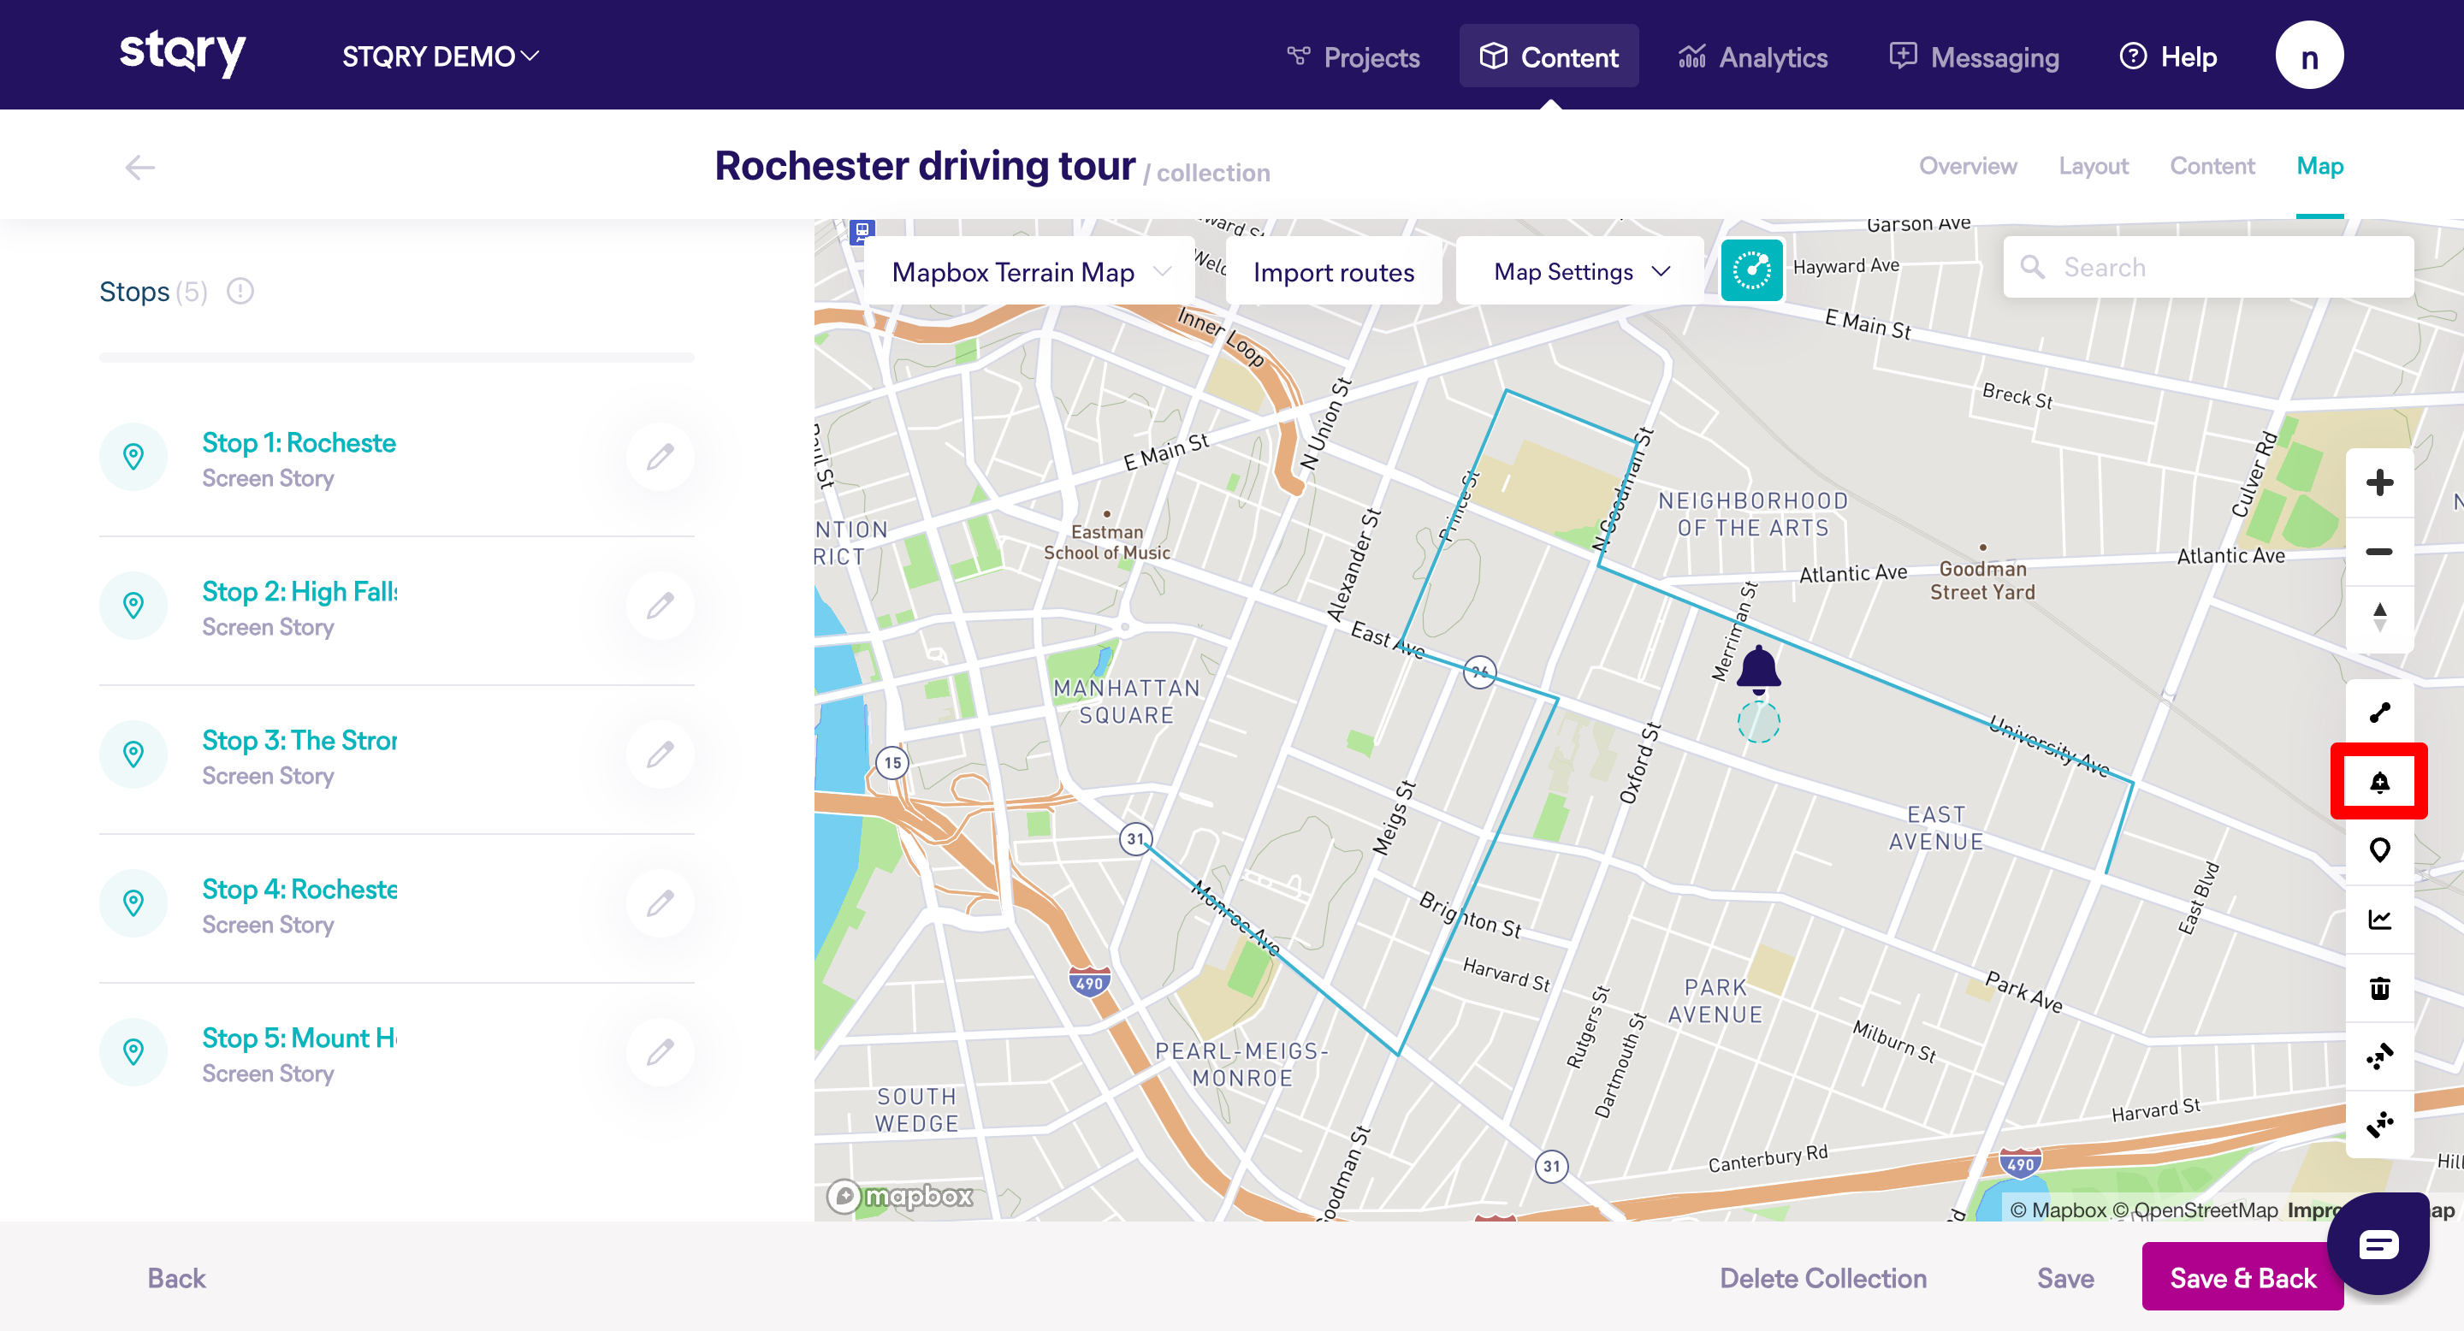Viewport: 2464px width, 1331px height.
Task: Open the STQRY DEMO account switcher
Action: pos(440,56)
